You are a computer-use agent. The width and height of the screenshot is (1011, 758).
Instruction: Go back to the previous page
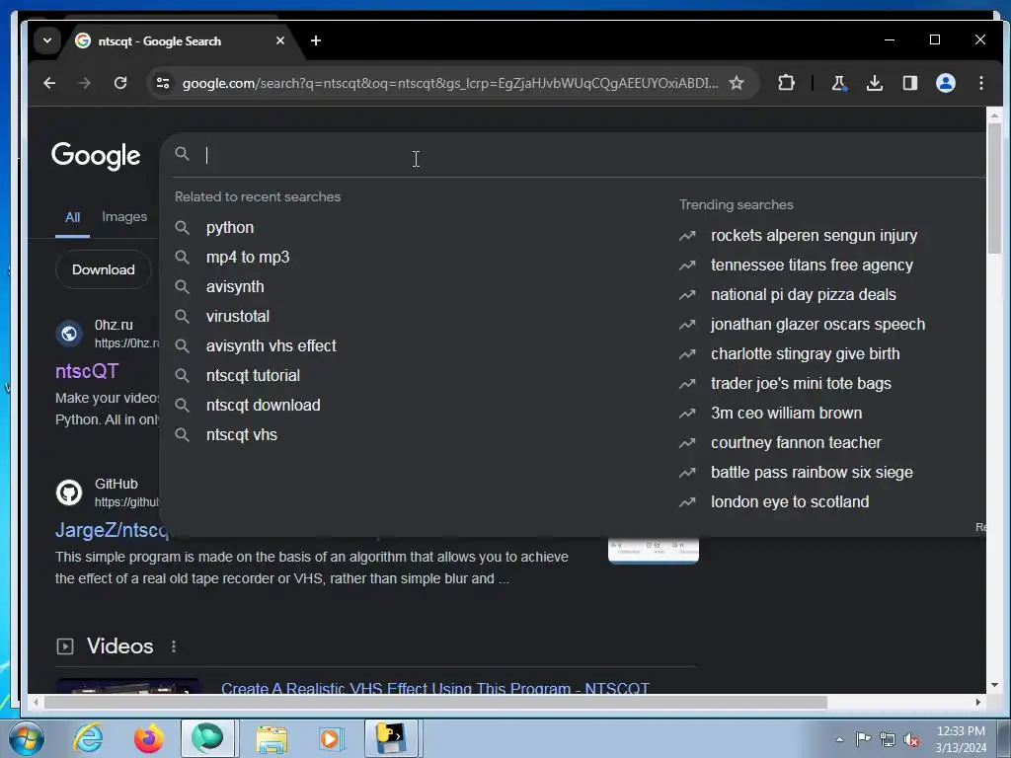(x=49, y=83)
